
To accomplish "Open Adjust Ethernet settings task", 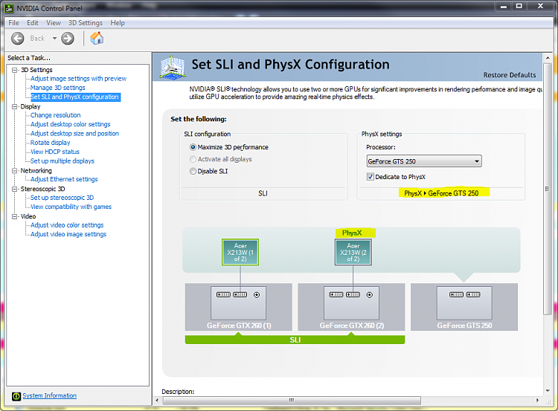I will point(64,180).
